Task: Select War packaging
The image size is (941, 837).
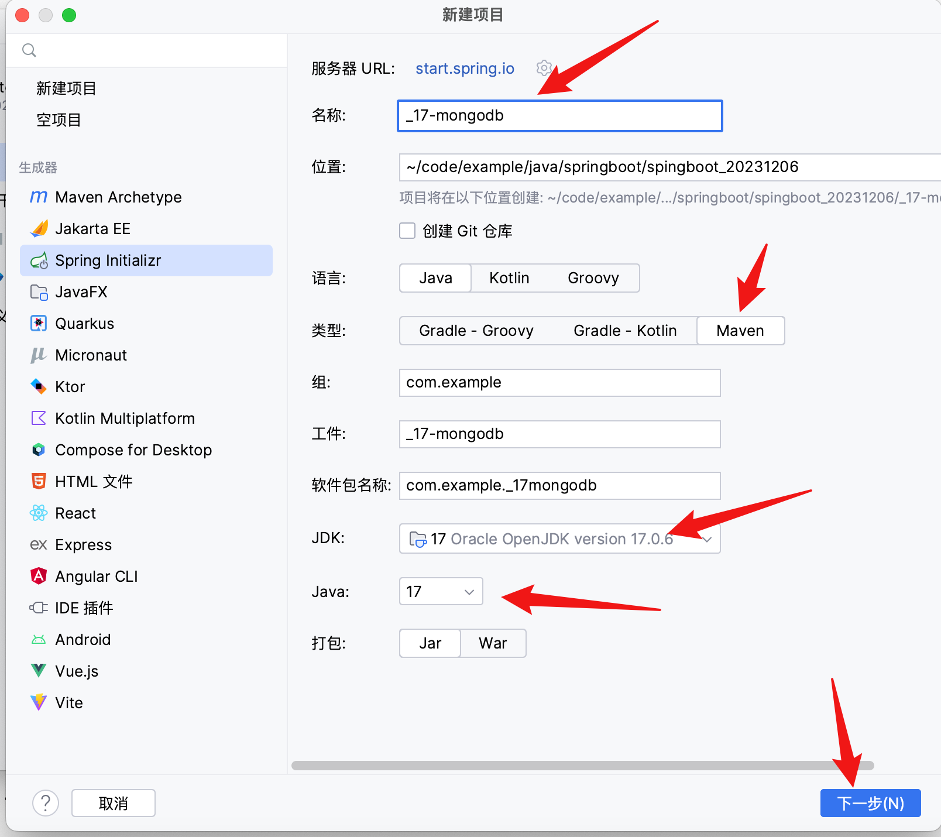Action: tap(493, 643)
